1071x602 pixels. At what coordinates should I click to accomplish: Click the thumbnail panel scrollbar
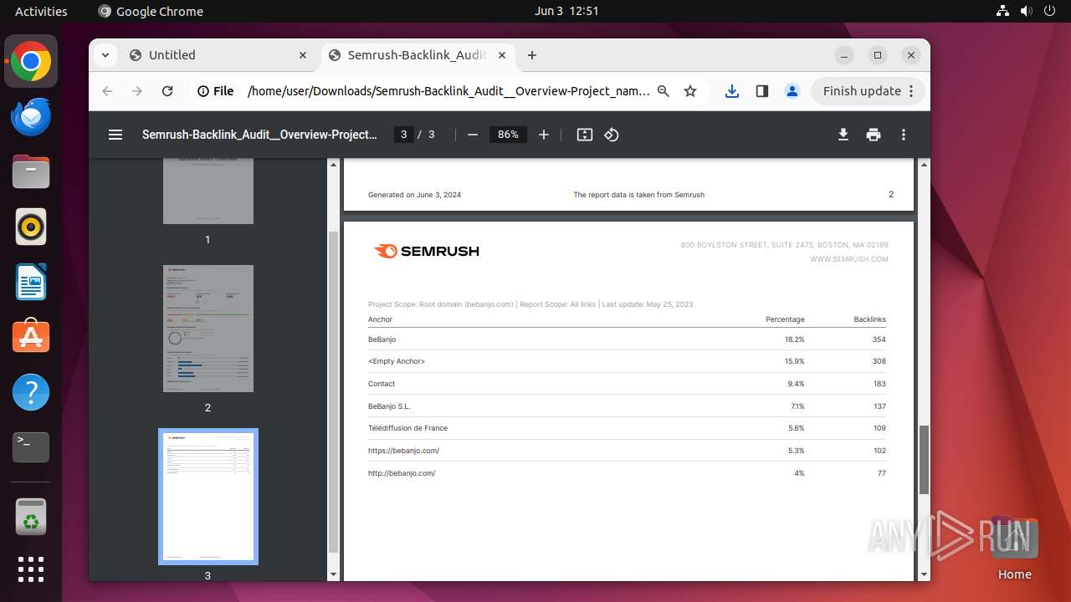(333, 393)
